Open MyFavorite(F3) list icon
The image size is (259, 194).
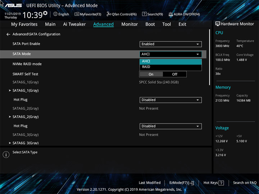point(77,14)
